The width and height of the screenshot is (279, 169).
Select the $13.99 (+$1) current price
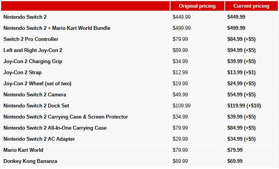click(x=241, y=73)
